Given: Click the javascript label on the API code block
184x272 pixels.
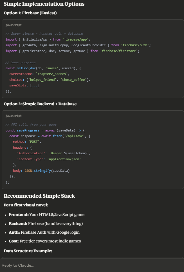Looking at the screenshot, I should coord(14,116).
